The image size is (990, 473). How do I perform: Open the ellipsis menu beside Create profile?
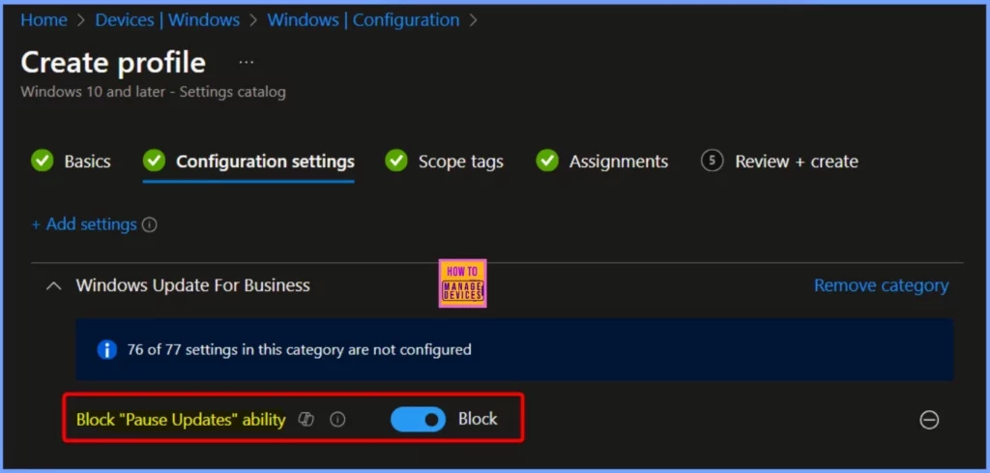coord(247,63)
